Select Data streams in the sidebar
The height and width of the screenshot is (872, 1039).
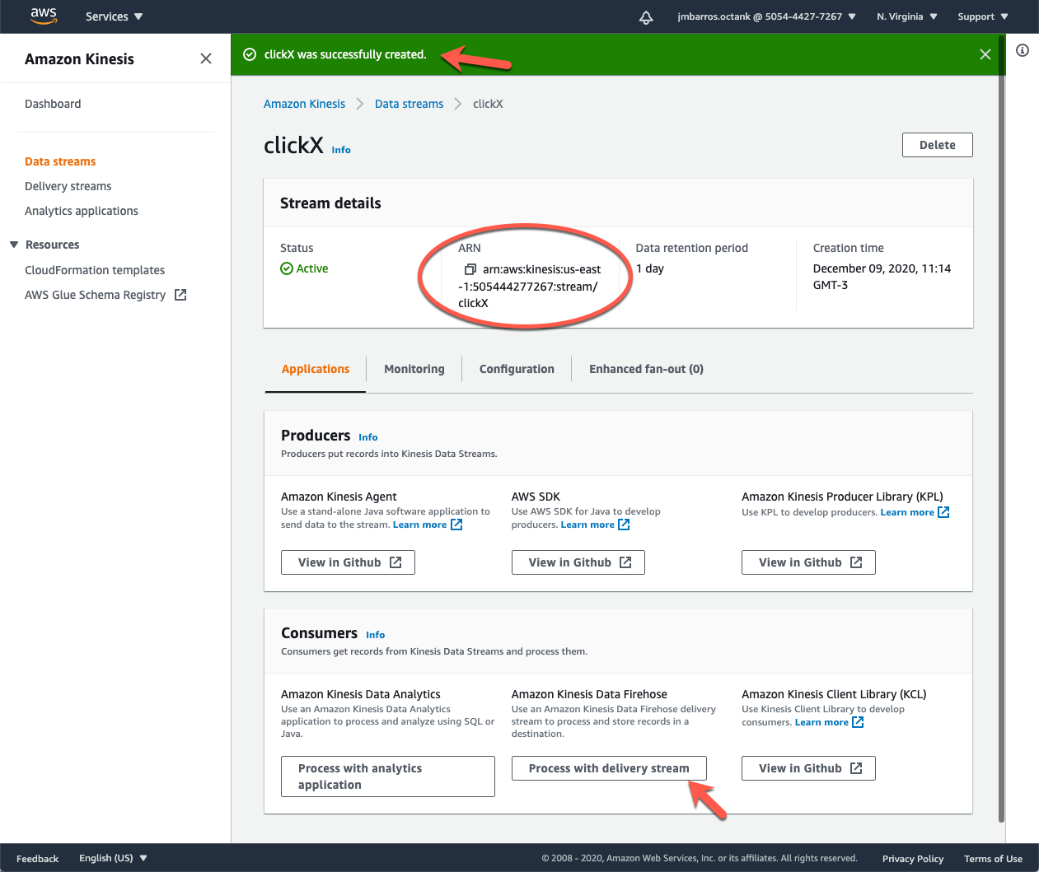click(60, 161)
